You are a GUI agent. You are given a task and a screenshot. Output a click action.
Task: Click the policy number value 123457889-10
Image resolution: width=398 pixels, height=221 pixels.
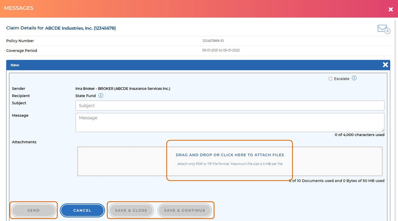[x=213, y=41]
